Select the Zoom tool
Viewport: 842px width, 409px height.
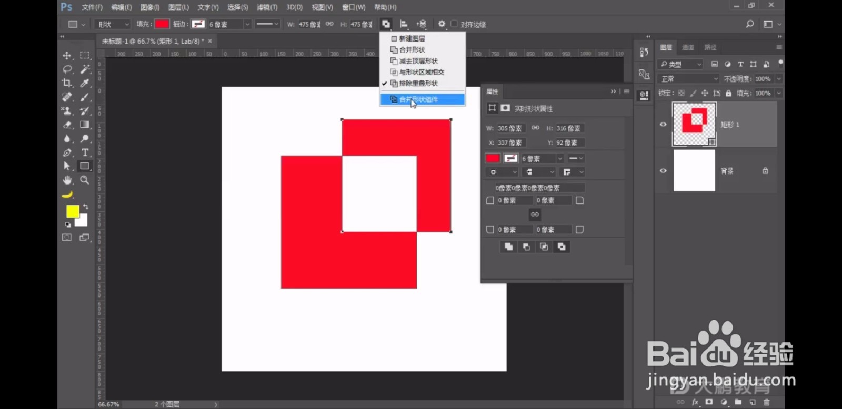click(x=84, y=180)
